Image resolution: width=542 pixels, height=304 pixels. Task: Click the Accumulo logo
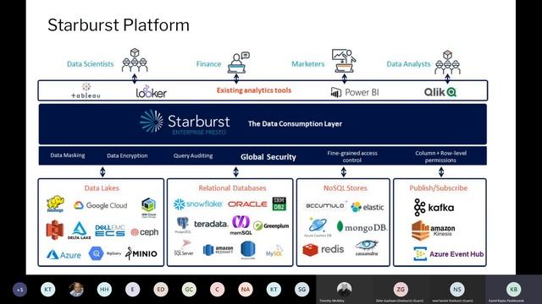point(325,205)
